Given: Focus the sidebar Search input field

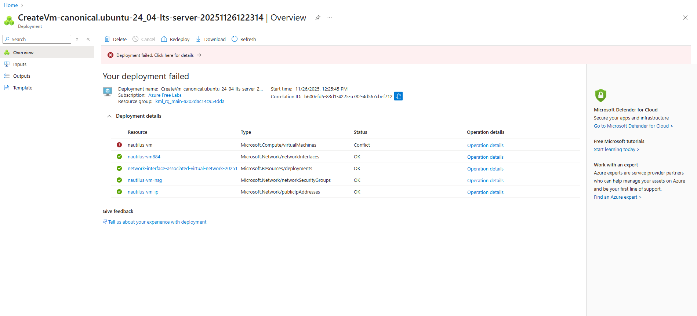Looking at the screenshot, I should tap(37, 39).
